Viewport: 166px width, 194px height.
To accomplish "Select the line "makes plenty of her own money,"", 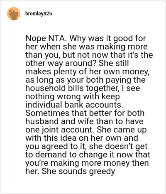I will pos(88,71).
